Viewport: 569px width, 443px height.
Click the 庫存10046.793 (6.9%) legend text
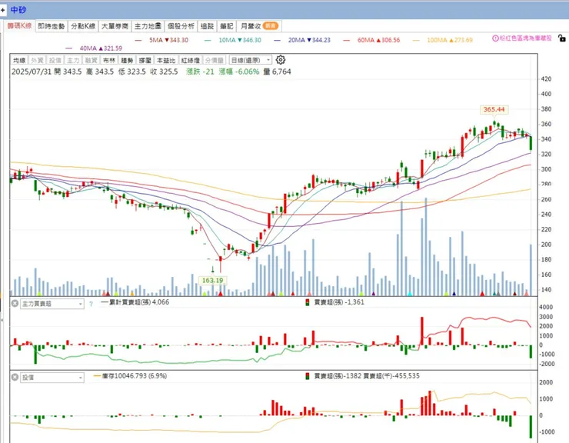click(135, 376)
